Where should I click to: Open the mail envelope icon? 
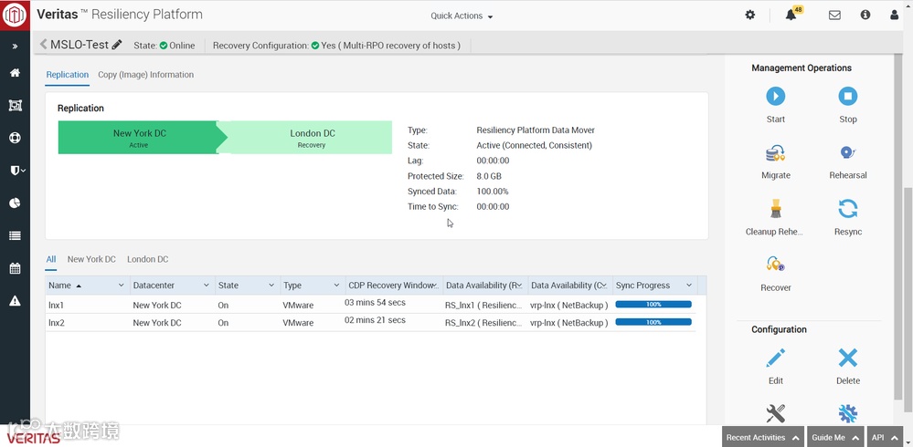click(834, 16)
